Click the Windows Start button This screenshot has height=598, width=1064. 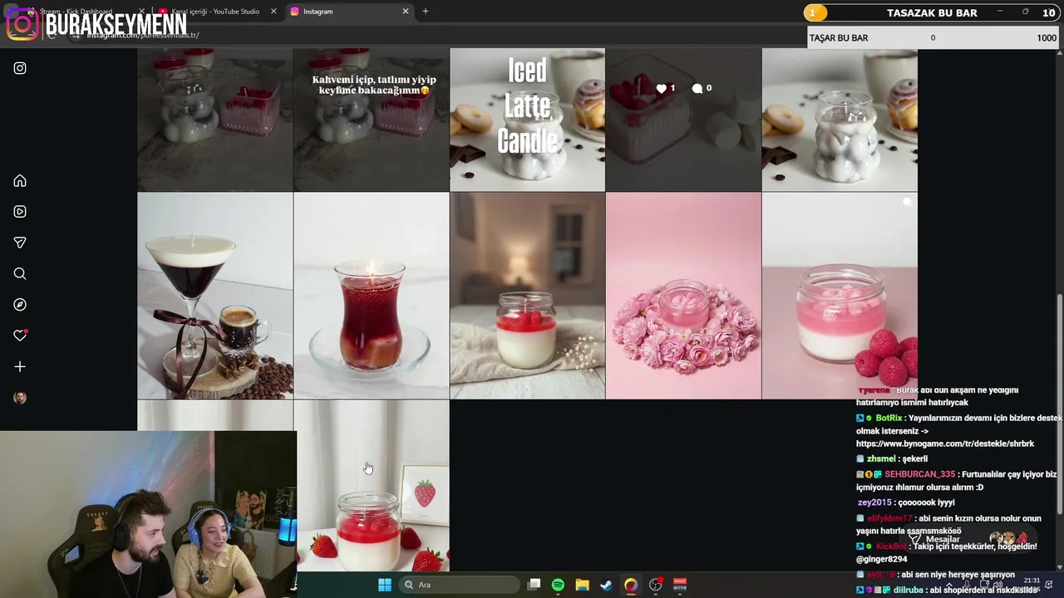pos(385,585)
